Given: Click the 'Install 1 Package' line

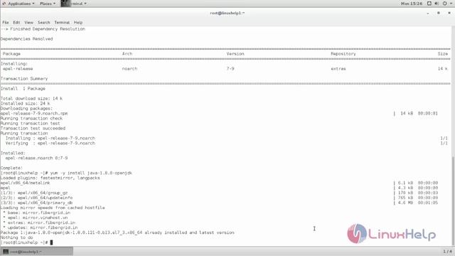Looking at the screenshot, I should tap(23, 88).
